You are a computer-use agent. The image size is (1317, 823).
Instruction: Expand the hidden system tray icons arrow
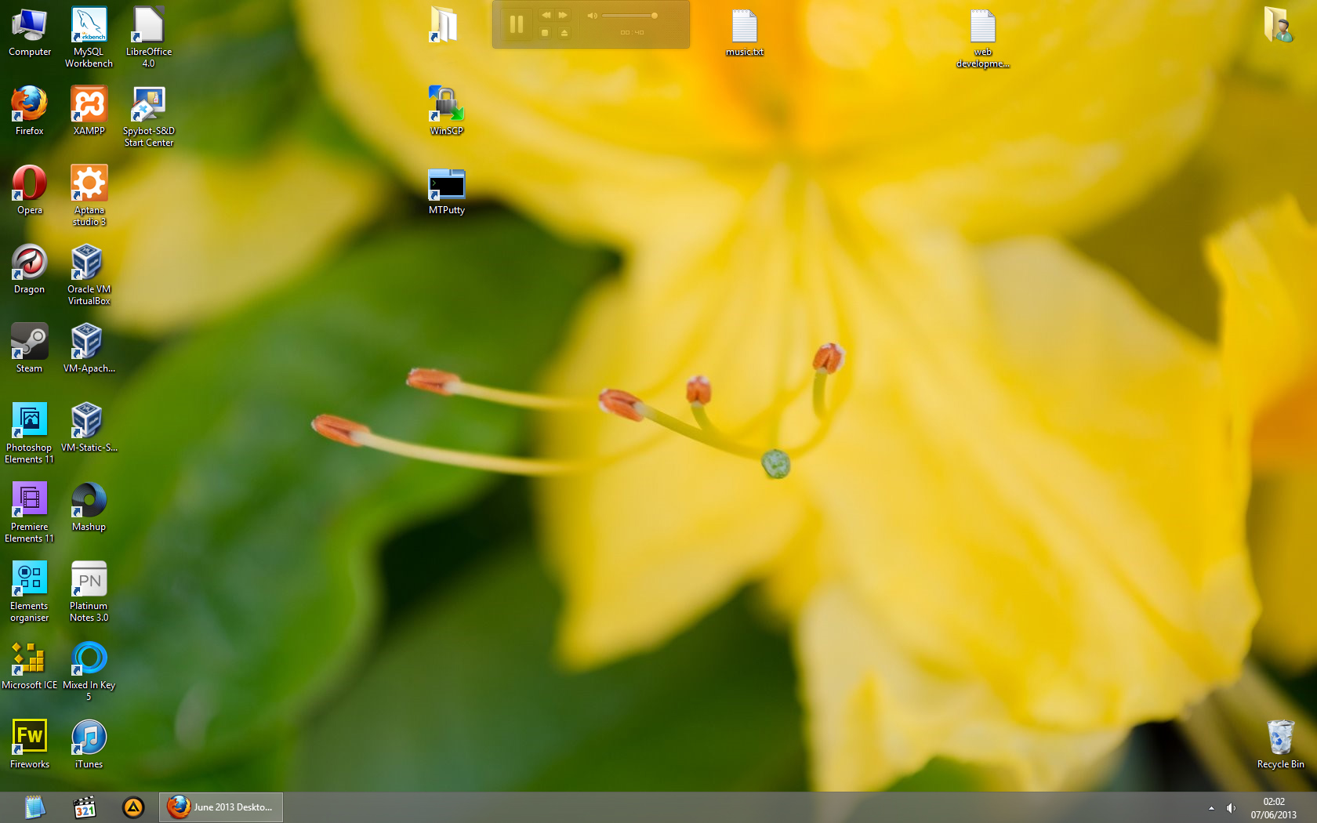click(x=1211, y=808)
